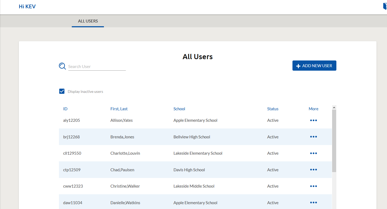This screenshot has width=387, height=209.
Task: Sort users by School column header
Action: (179, 109)
